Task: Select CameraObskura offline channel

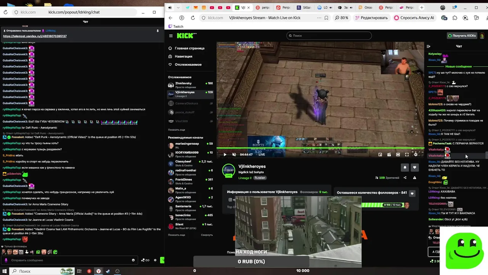Action: (x=190, y=103)
